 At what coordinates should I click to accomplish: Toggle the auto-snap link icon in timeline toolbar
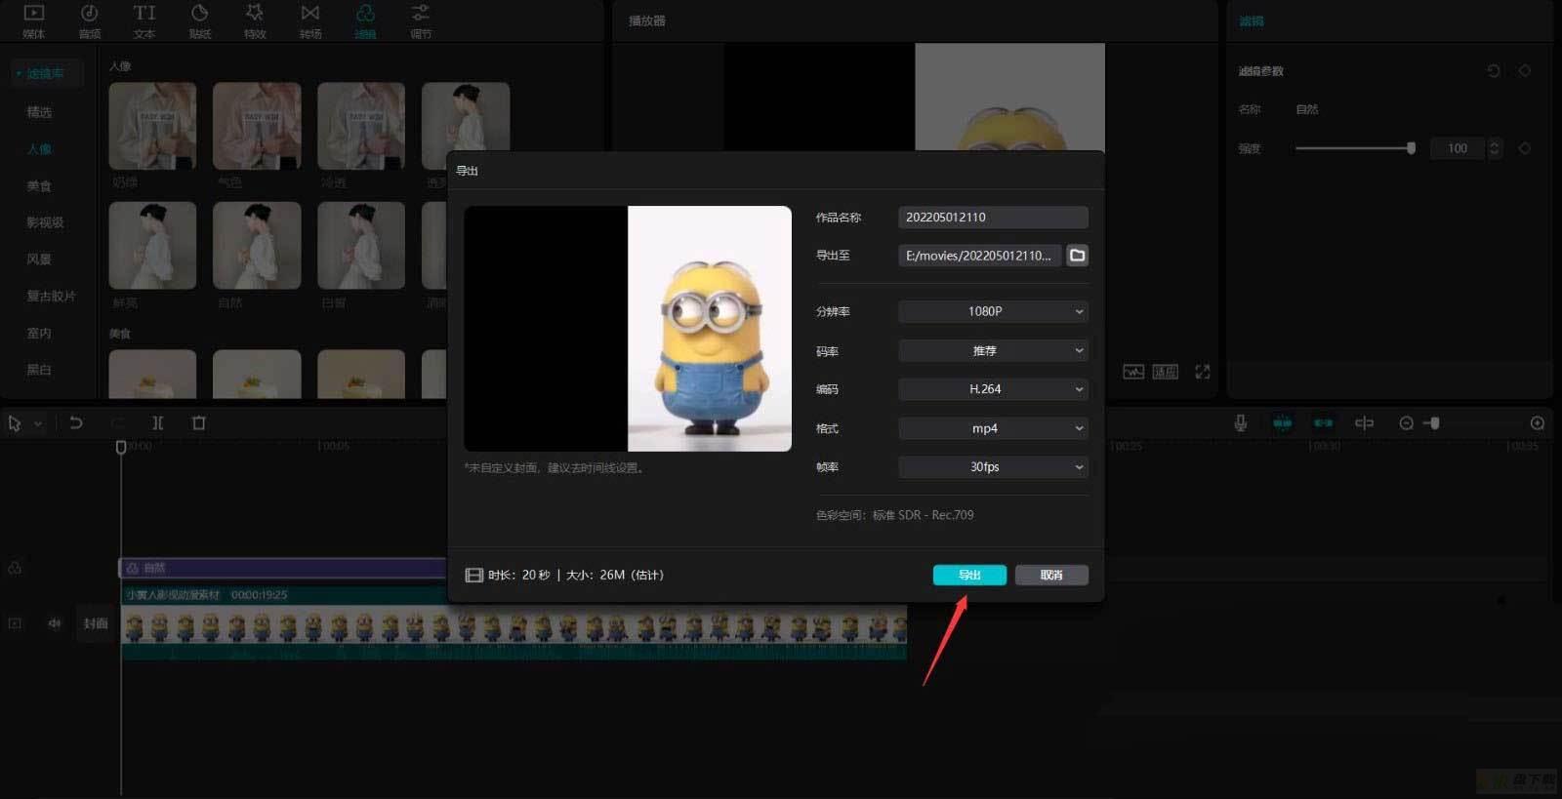1323,422
